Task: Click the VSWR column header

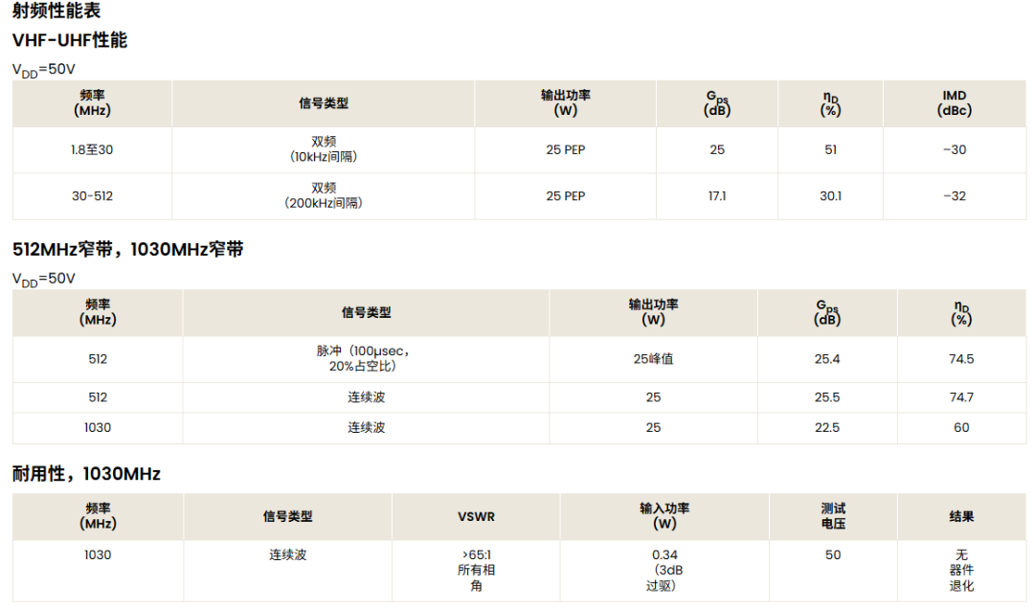Action: (476, 516)
